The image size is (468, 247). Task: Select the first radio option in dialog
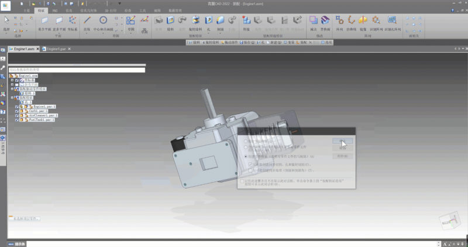coord(245,141)
